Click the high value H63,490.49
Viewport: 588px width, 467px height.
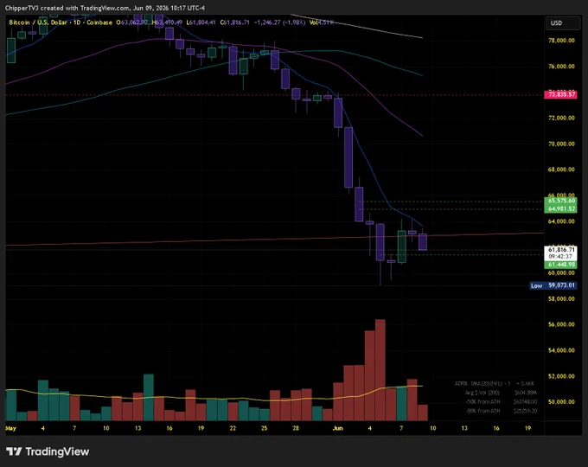167,22
